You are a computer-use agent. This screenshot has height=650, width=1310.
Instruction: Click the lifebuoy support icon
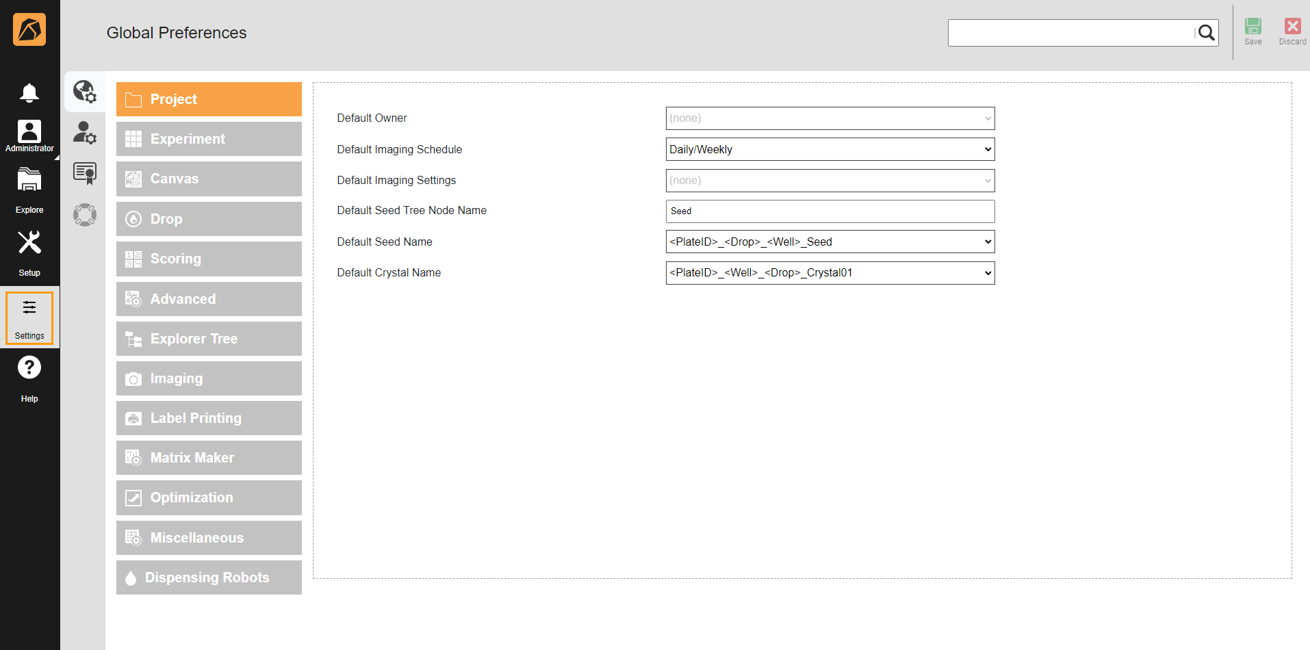[x=85, y=215]
